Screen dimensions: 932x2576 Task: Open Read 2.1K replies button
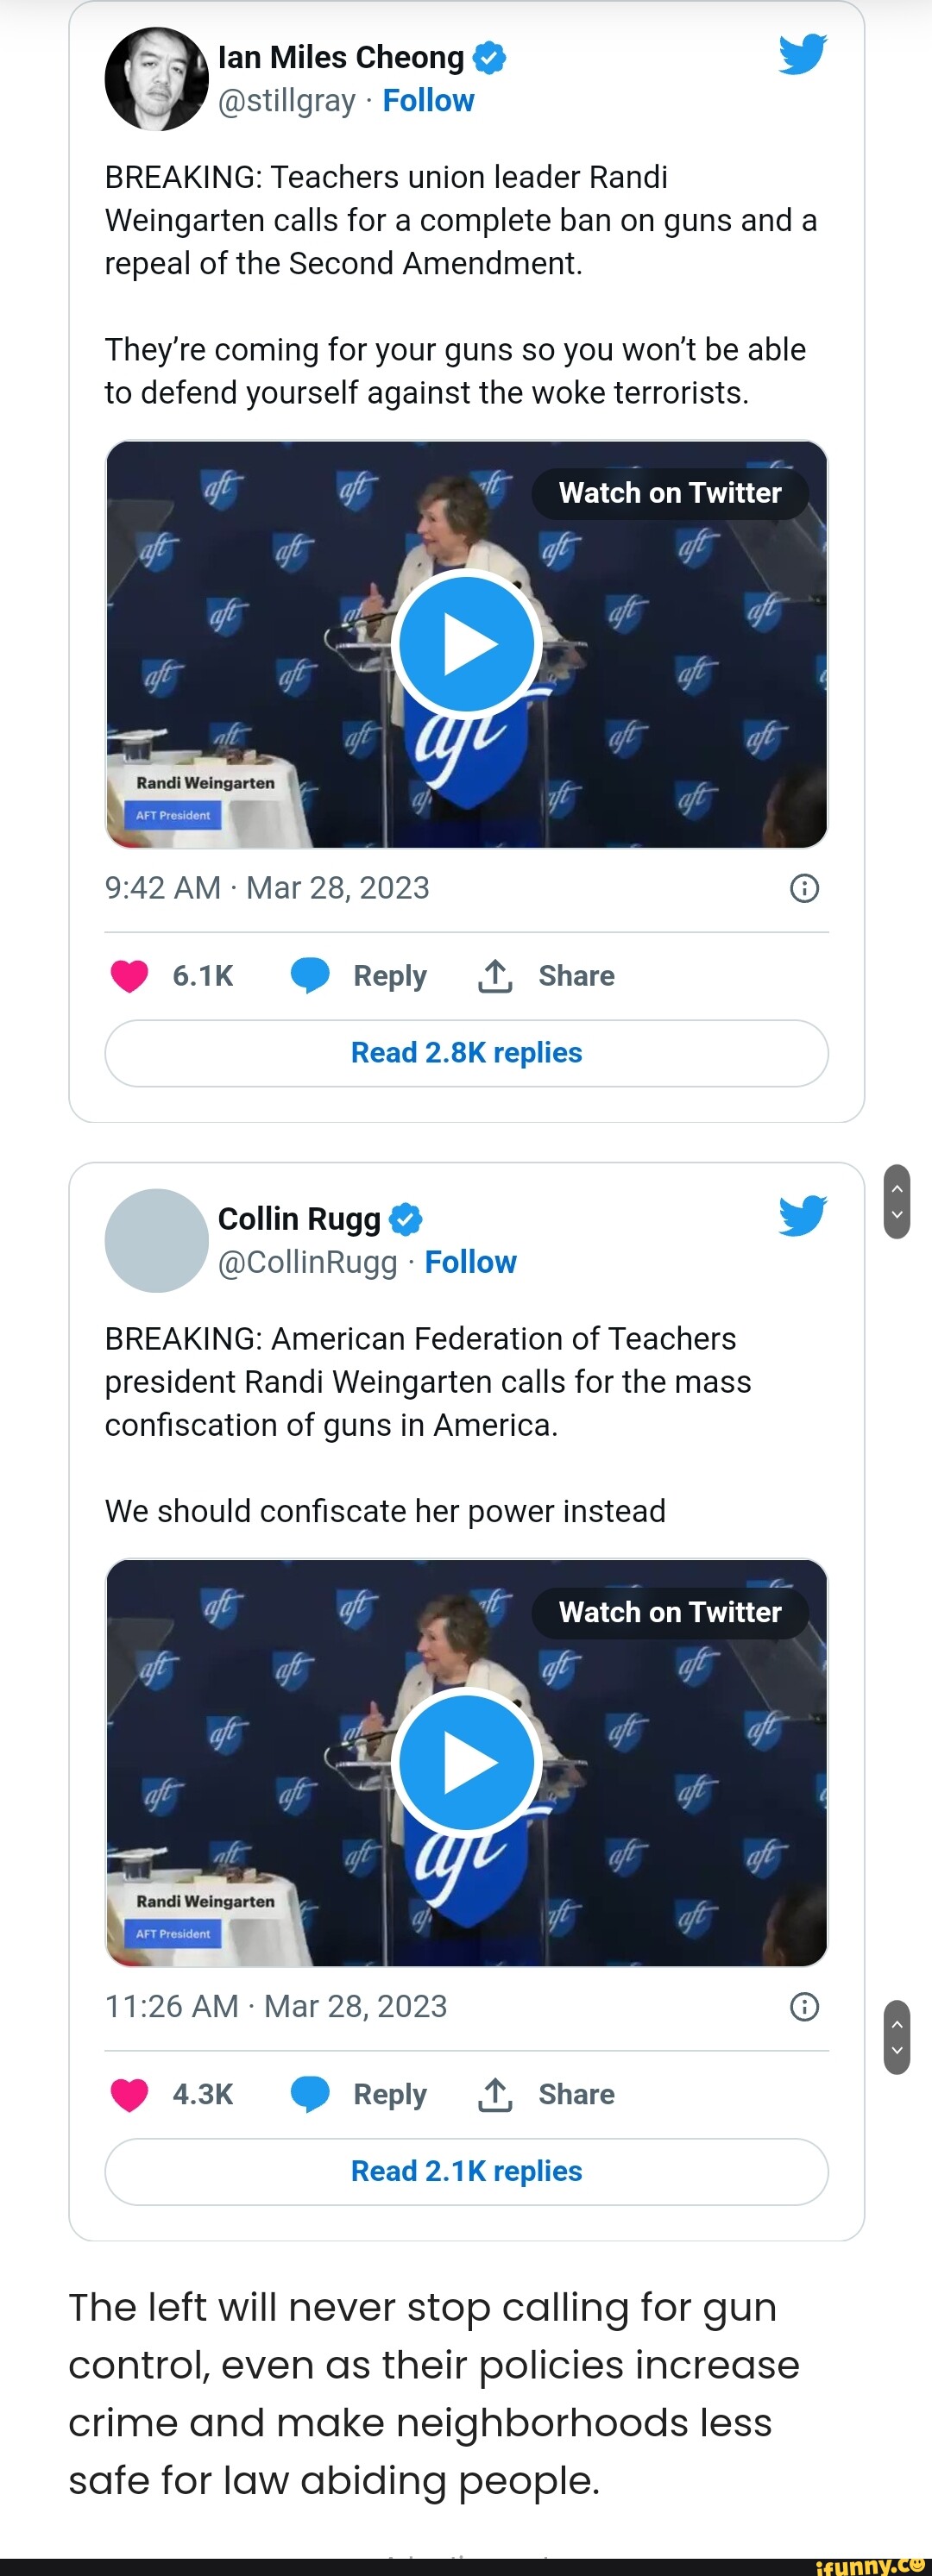coord(467,2171)
